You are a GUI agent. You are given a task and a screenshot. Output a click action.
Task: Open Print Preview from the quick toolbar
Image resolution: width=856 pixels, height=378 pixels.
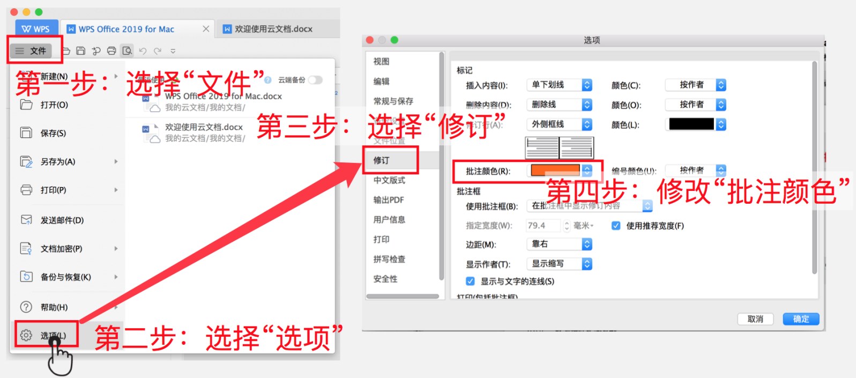[x=127, y=51]
